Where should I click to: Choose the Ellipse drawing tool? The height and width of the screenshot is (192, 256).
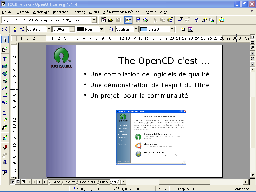point(5,74)
